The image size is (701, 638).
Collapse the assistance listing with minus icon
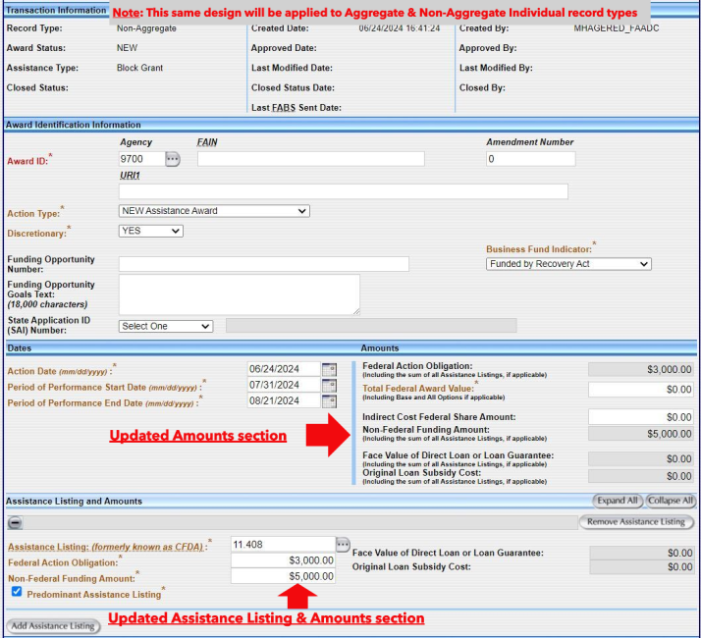click(x=17, y=523)
